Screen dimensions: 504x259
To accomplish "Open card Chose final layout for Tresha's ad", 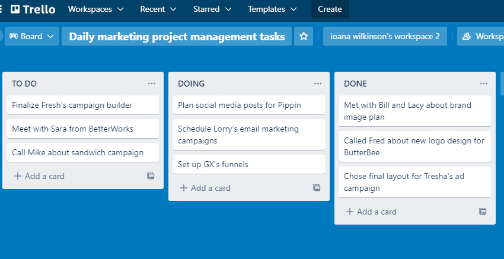I will (414, 182).
